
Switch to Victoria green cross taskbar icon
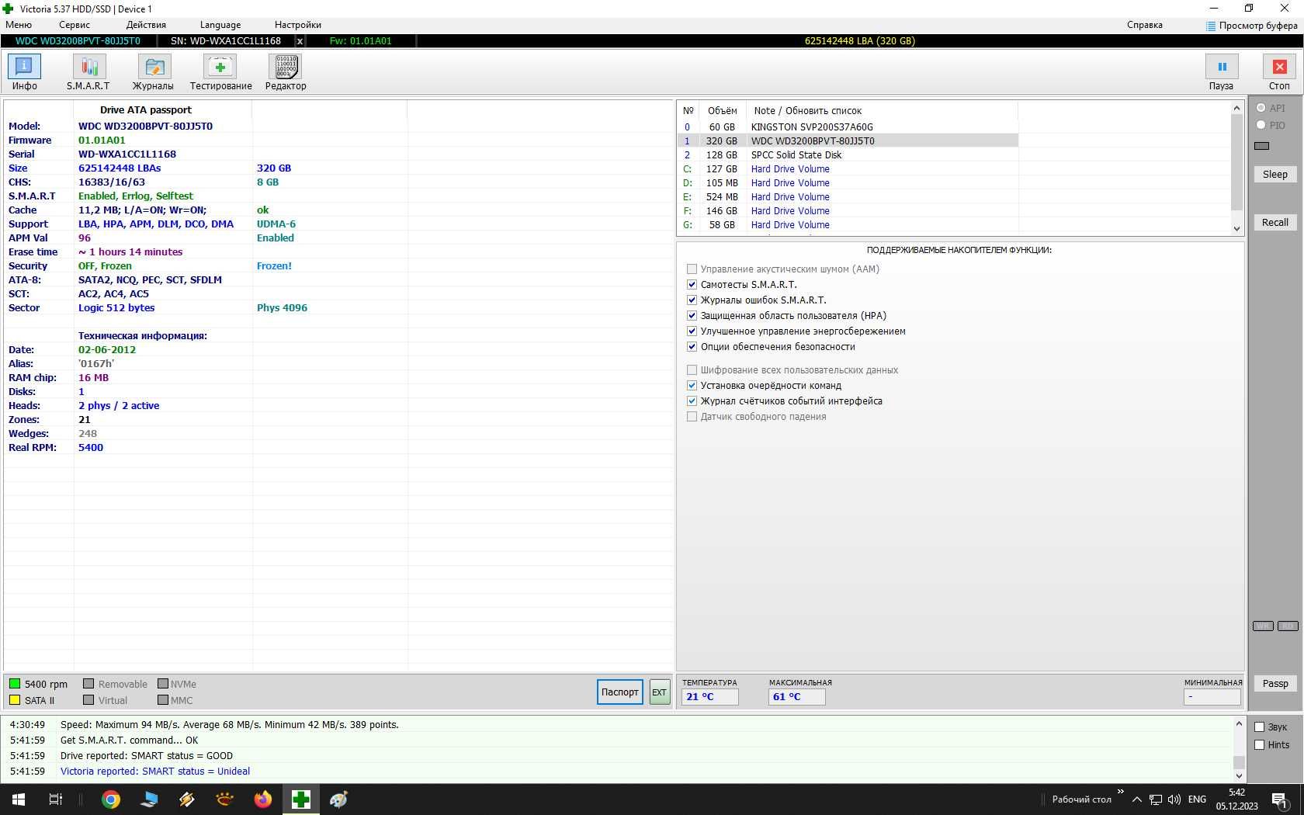pyautogui.click(x=301, y=799)
